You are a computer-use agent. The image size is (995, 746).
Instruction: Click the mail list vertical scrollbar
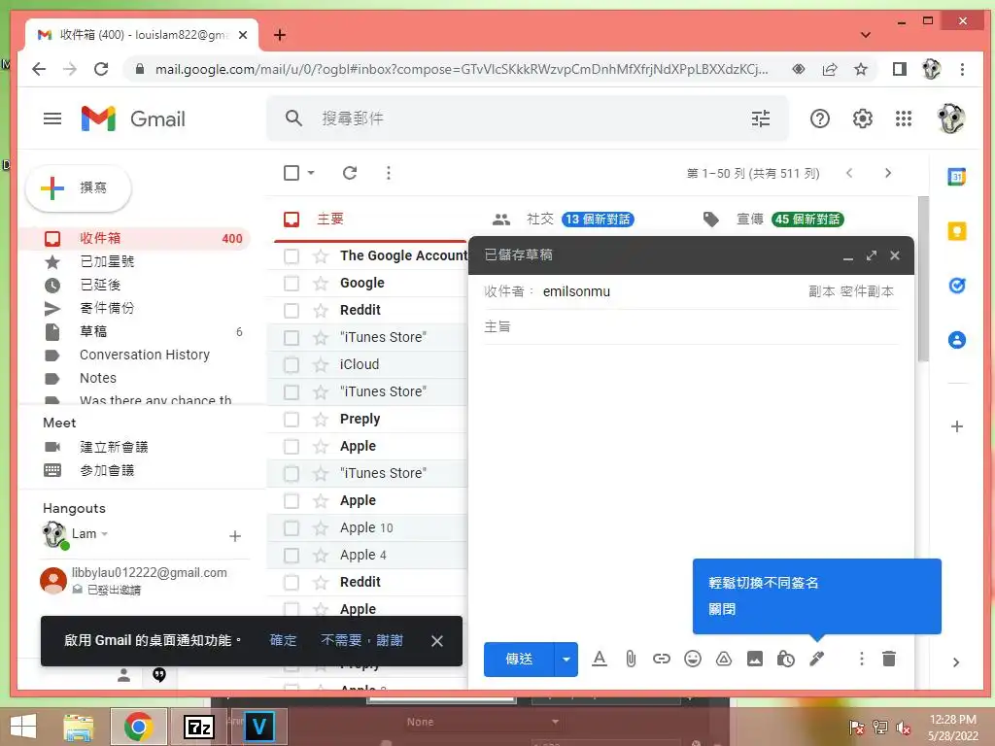pyautogui.click(x=923, y=279)
